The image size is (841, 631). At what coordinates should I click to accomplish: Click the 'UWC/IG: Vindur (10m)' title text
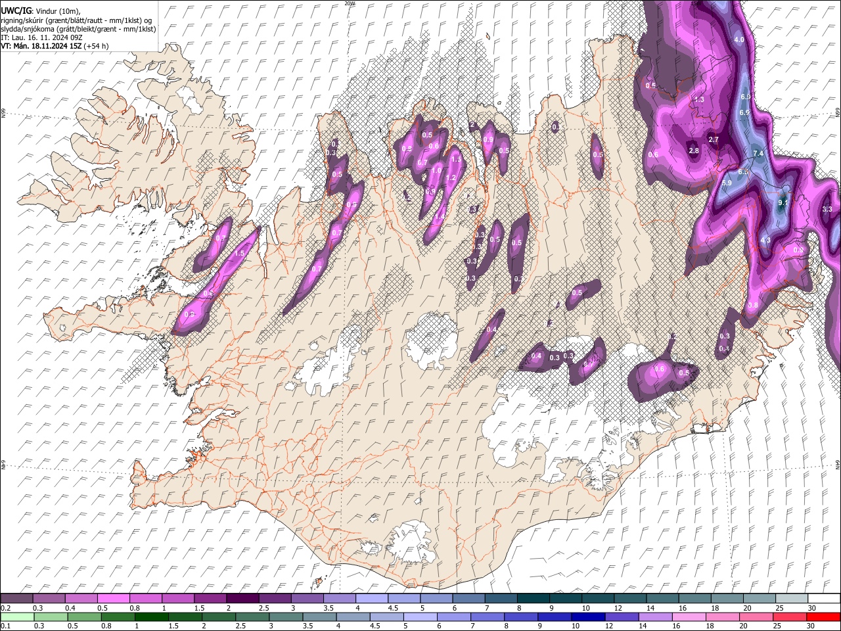41,11
